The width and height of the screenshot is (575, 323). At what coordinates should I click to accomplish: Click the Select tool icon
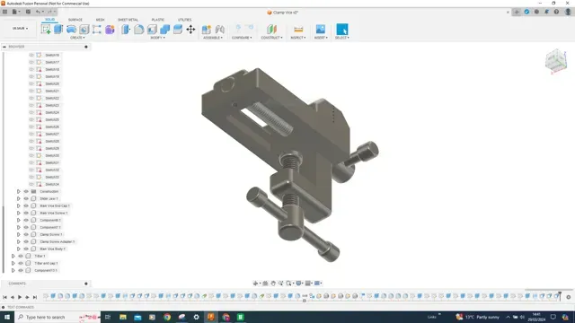(341, 30)
